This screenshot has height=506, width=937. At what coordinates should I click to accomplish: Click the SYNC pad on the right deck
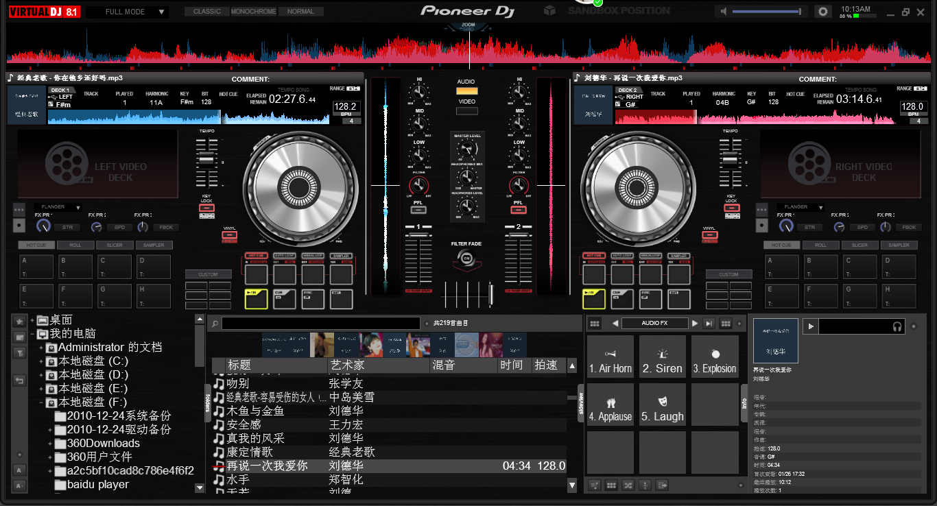point(650,299)
